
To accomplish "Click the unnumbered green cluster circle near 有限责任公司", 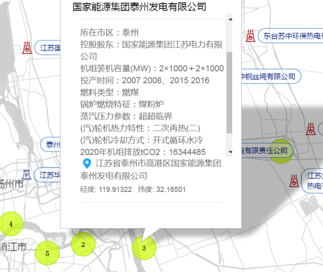I will point(281,151).
